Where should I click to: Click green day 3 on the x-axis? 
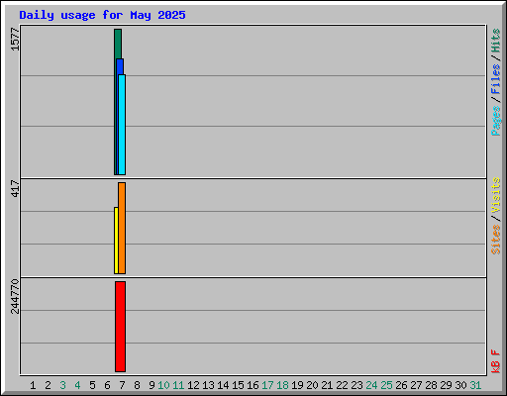(x=62, y=385)
